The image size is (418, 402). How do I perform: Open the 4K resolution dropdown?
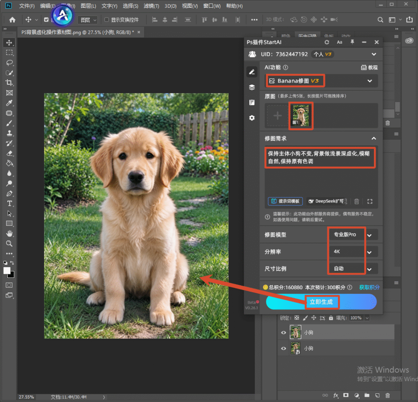coord(353,252)
